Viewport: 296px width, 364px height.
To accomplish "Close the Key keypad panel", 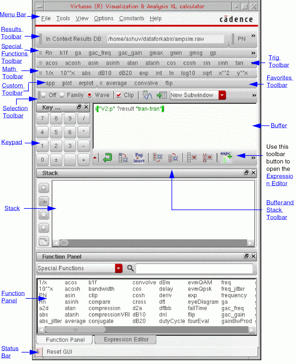I will 86,107.
